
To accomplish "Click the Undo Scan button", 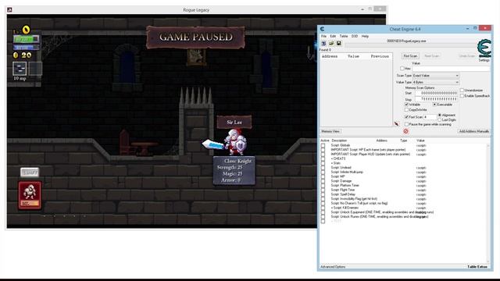I will tap(467, 56).
